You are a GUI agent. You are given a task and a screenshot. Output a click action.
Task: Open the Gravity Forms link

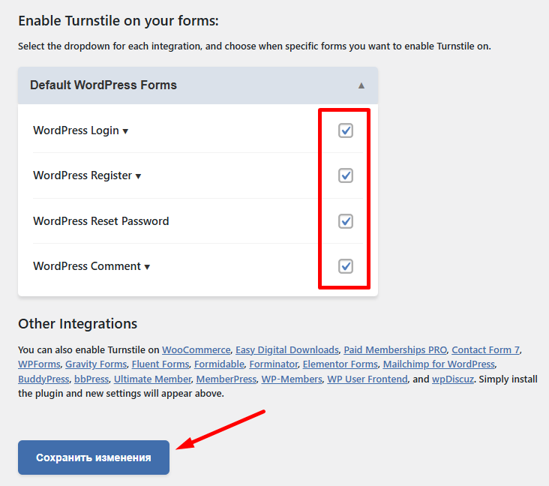(x=95, y=364)
